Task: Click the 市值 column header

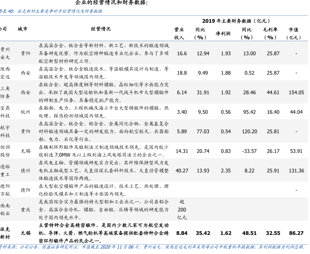Action: tap(294, 33)
